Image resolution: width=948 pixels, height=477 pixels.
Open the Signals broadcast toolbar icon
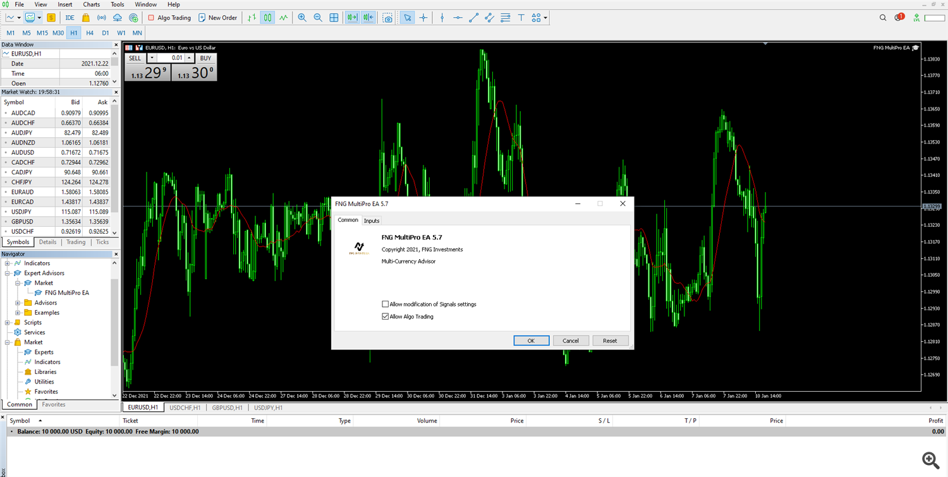(x=101, y=18)
